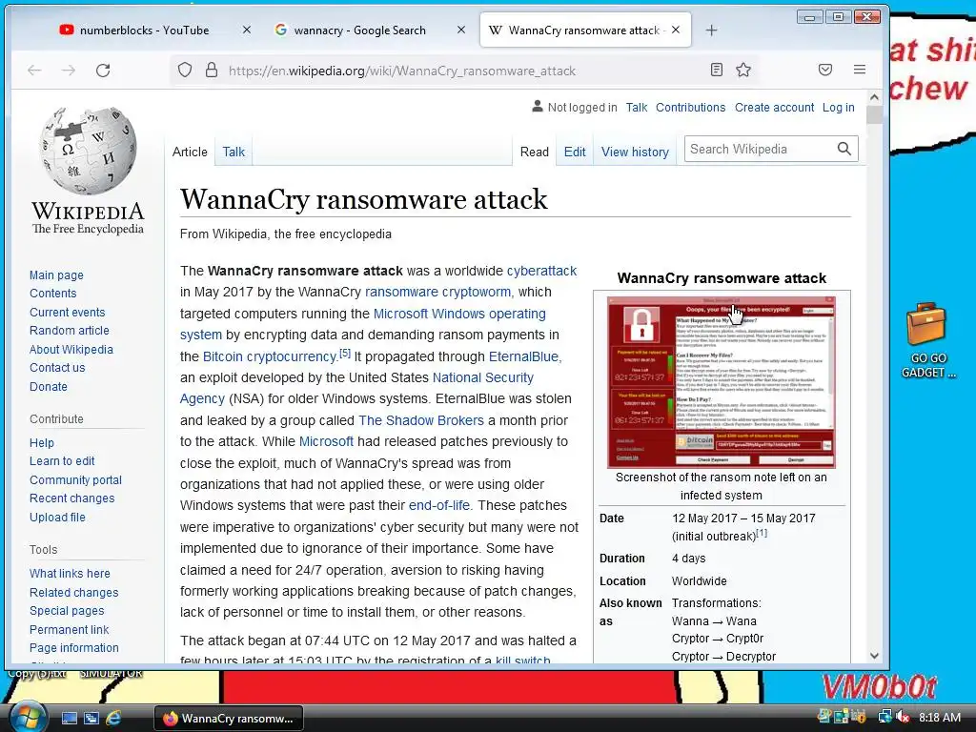The width and height of the screenshot is (976, 732).
Task: Open citation footnote [5]
Action: point(345,354)
